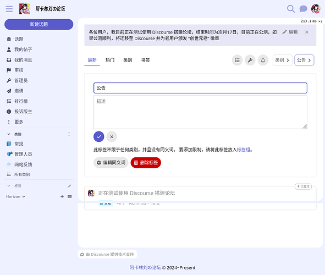Open the 类别 filter dropdown
The image size is (325, 275).
pyautogui.click(x=282, y=61)
